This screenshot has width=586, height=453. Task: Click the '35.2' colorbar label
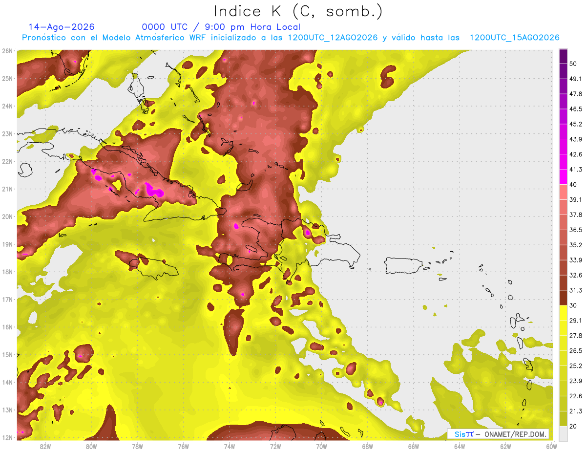pos(576,245)
